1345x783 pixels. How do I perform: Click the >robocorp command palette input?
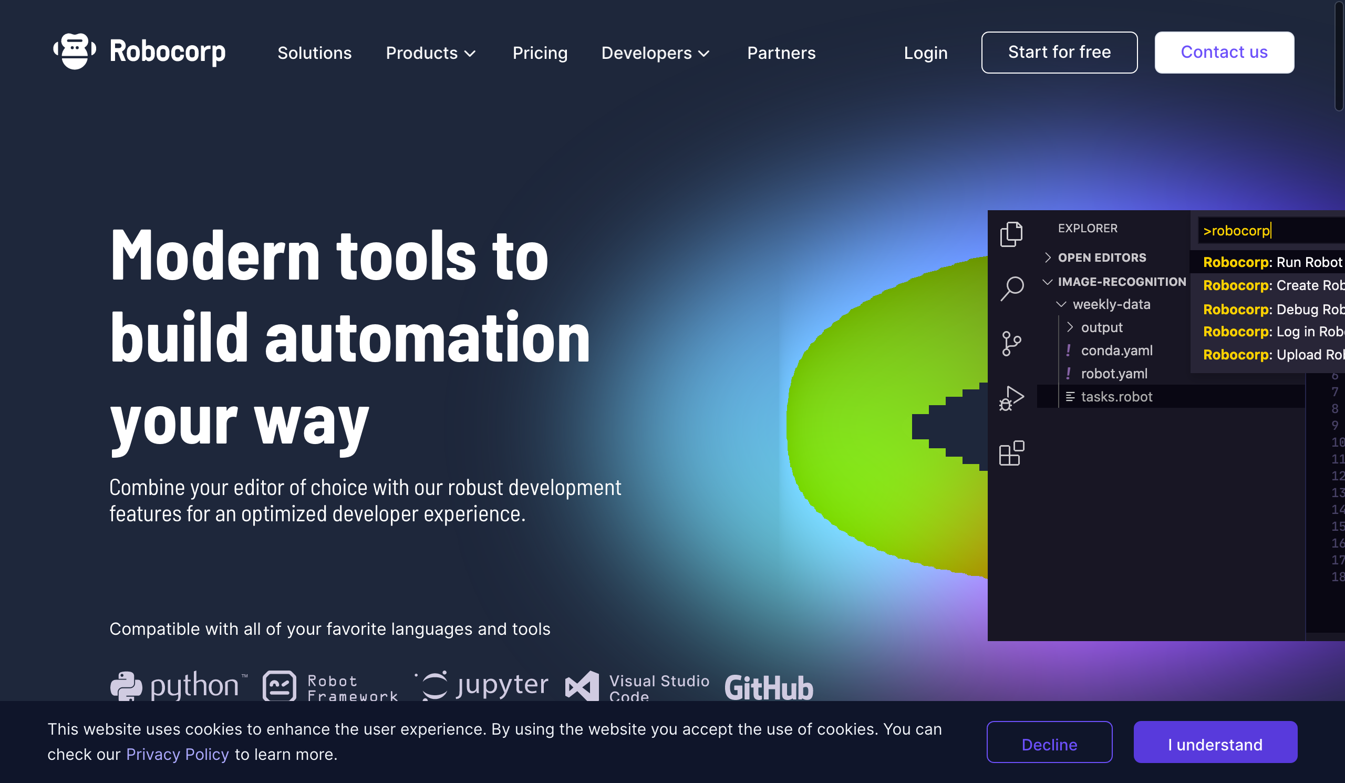pos(1271,231)
